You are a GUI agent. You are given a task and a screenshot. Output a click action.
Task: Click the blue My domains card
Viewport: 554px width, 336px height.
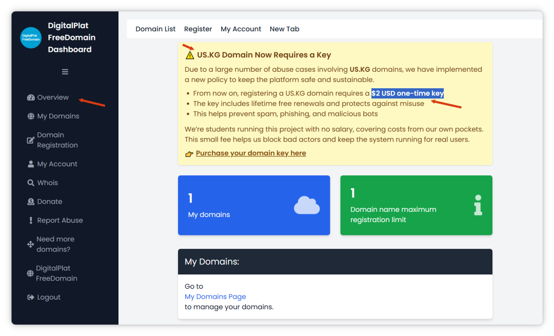click(253, 205)
